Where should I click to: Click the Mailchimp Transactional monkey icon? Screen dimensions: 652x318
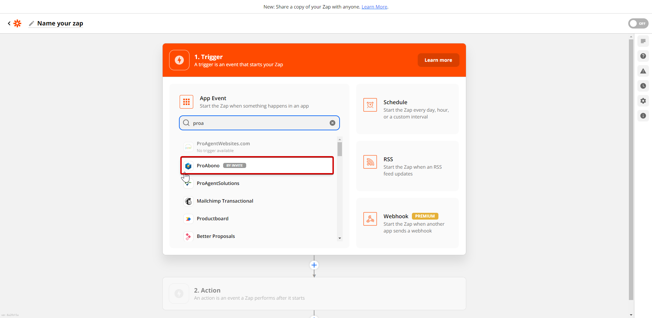188,201
